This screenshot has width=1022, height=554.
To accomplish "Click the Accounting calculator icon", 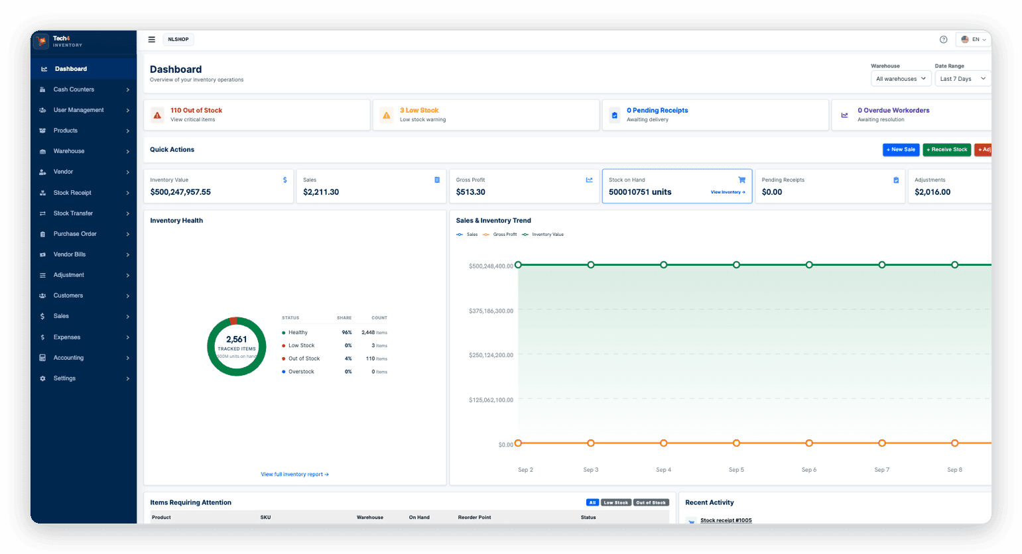I will click(42, 358).
